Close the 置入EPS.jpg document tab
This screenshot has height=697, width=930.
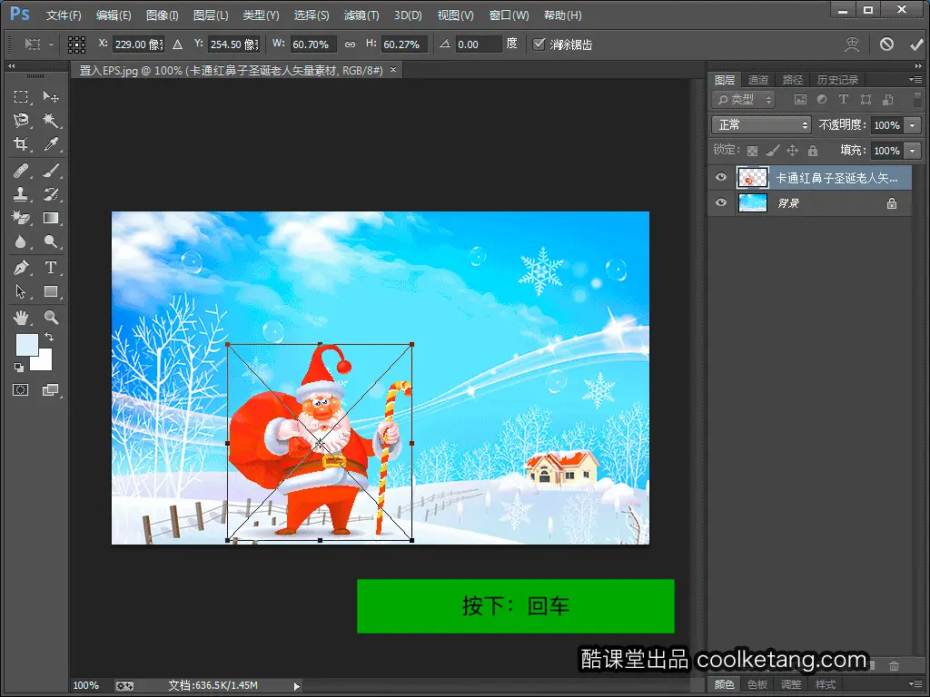pos(392,70)
